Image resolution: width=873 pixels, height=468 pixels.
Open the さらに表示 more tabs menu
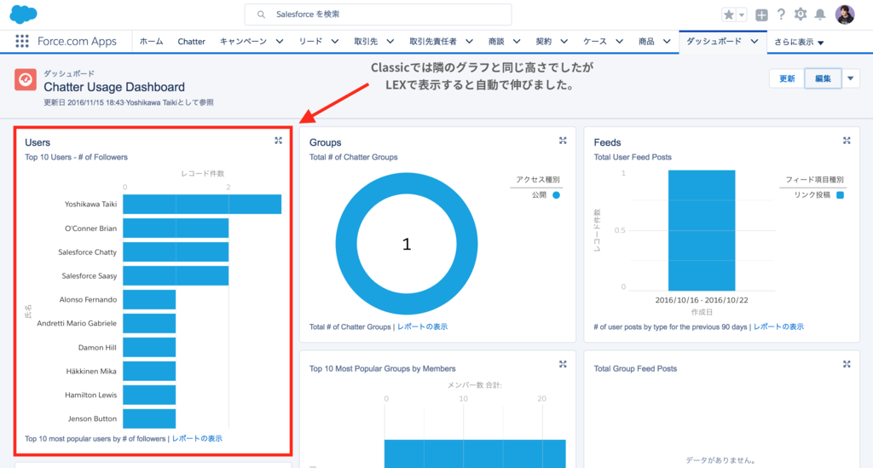(x=799, y=42)
